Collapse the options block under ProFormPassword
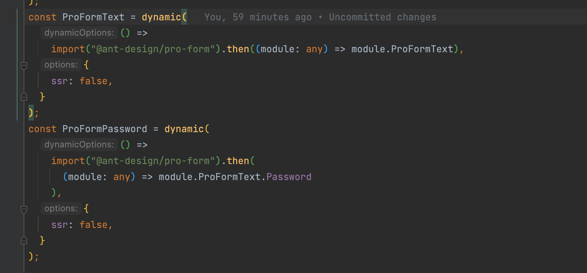This screenshot has height=273, width=587. 24,209
